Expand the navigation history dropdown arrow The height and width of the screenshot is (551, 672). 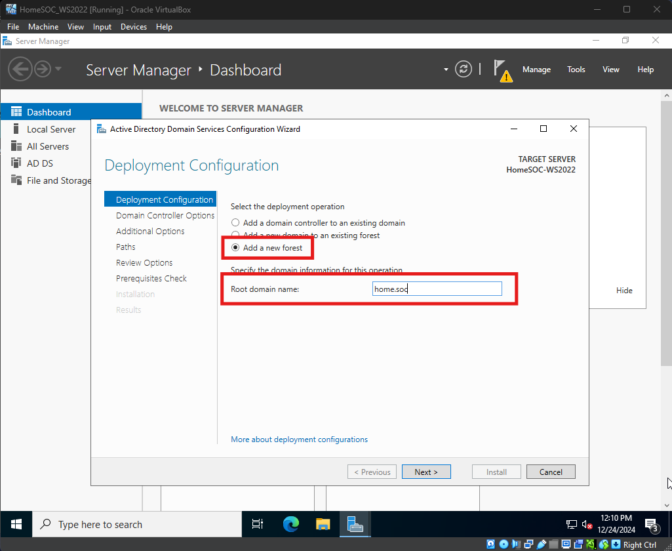click(x=58, y=69)
